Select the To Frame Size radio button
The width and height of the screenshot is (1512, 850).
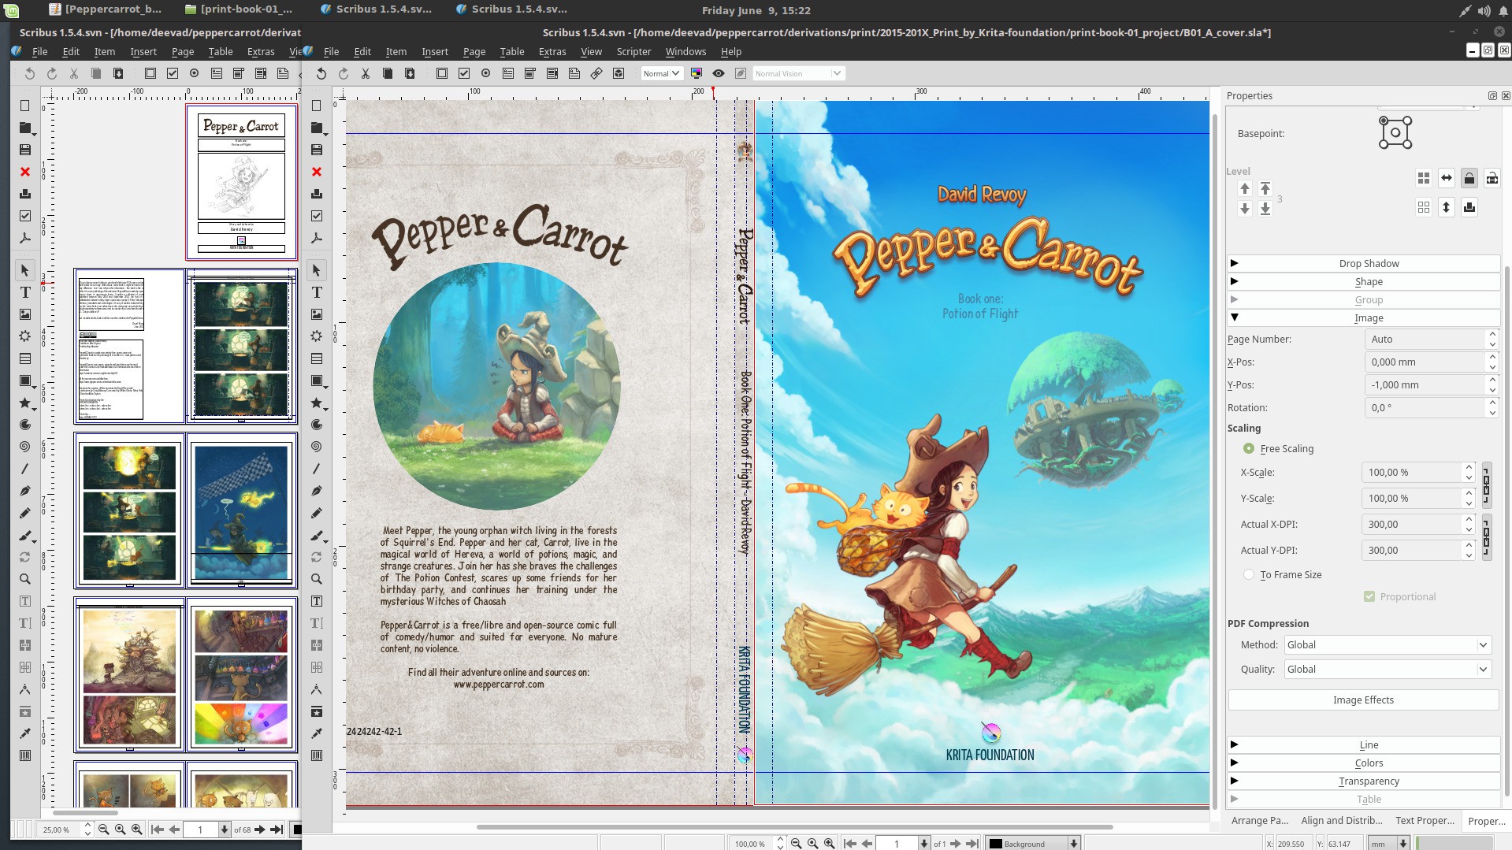tap(1249, 574)
